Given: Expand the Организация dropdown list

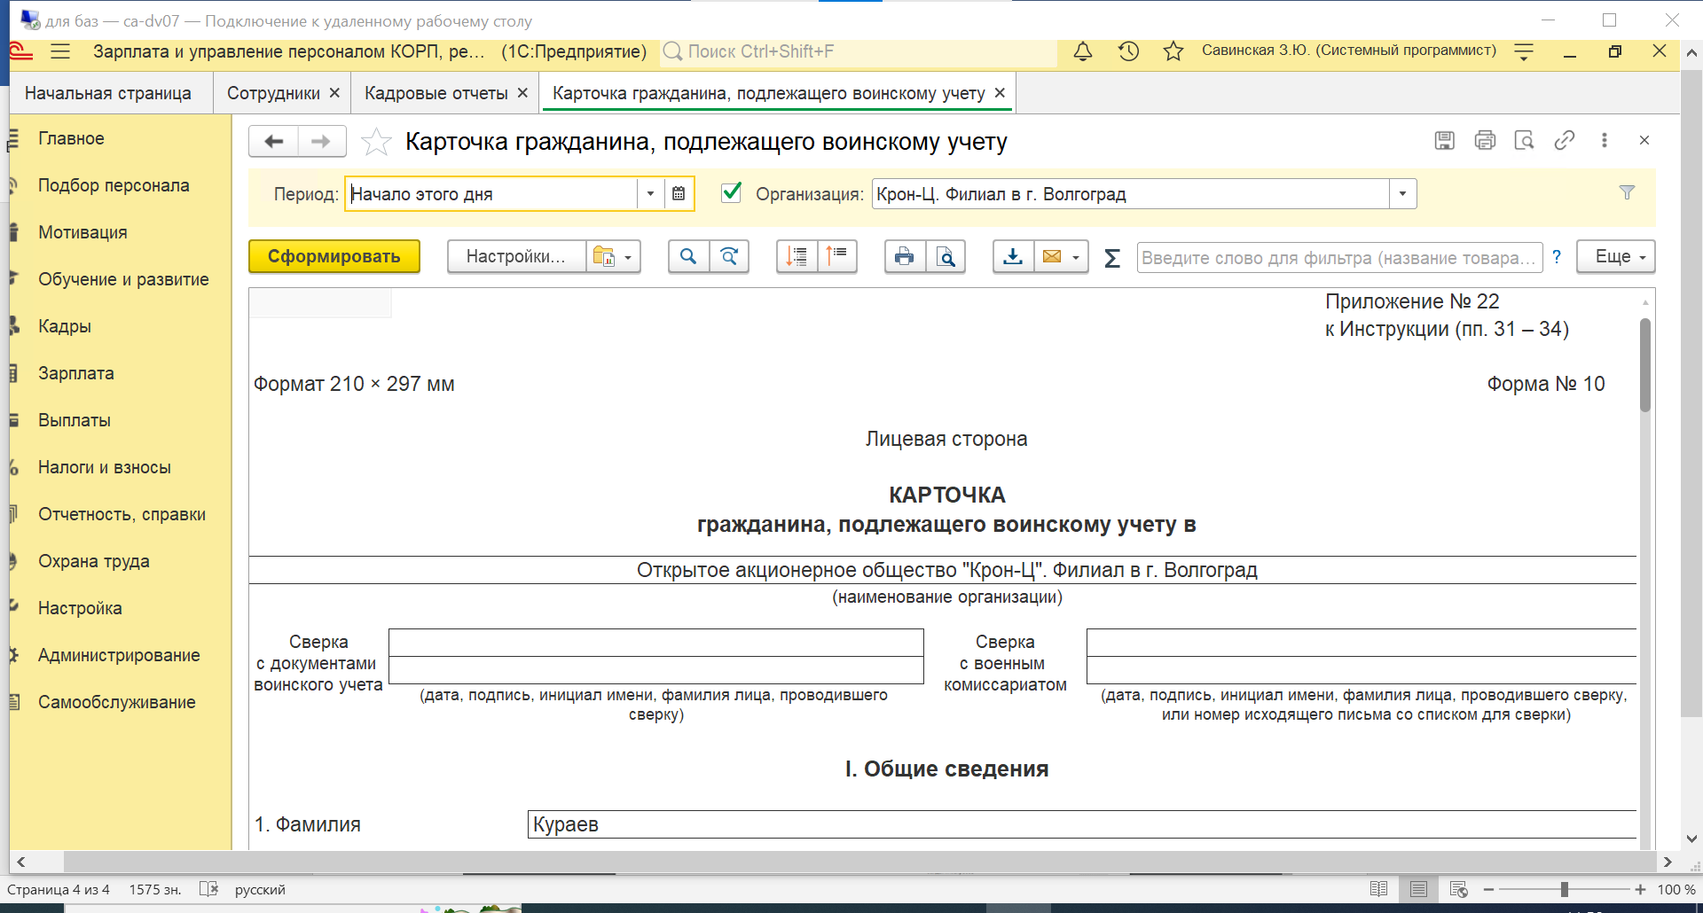Looking at the screenshot, I should pos(1402,193).
